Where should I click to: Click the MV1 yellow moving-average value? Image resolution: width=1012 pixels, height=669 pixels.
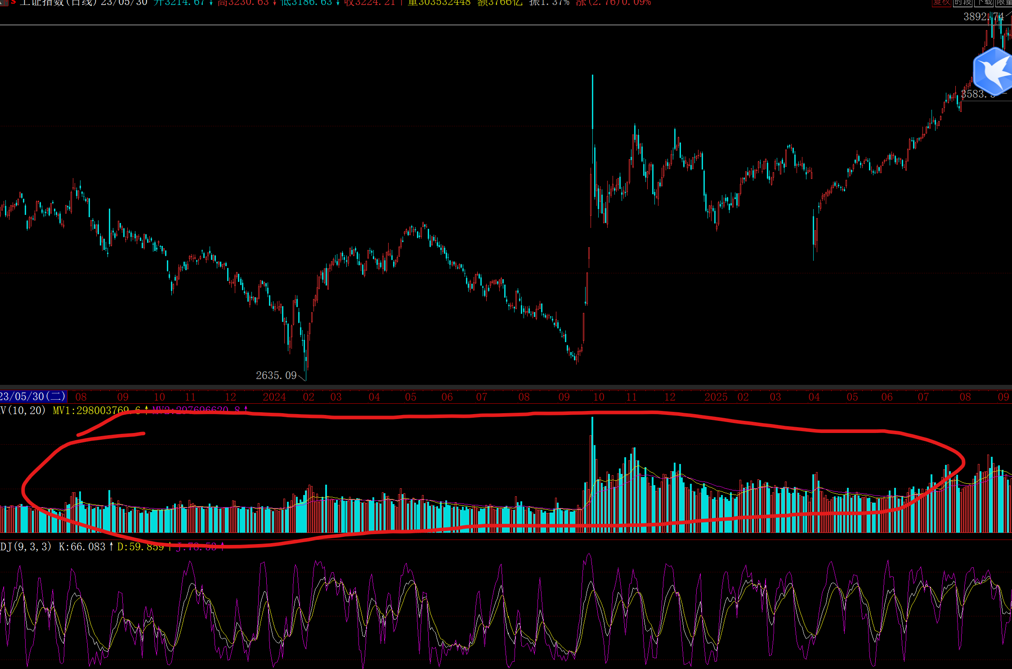pos(97,410)
